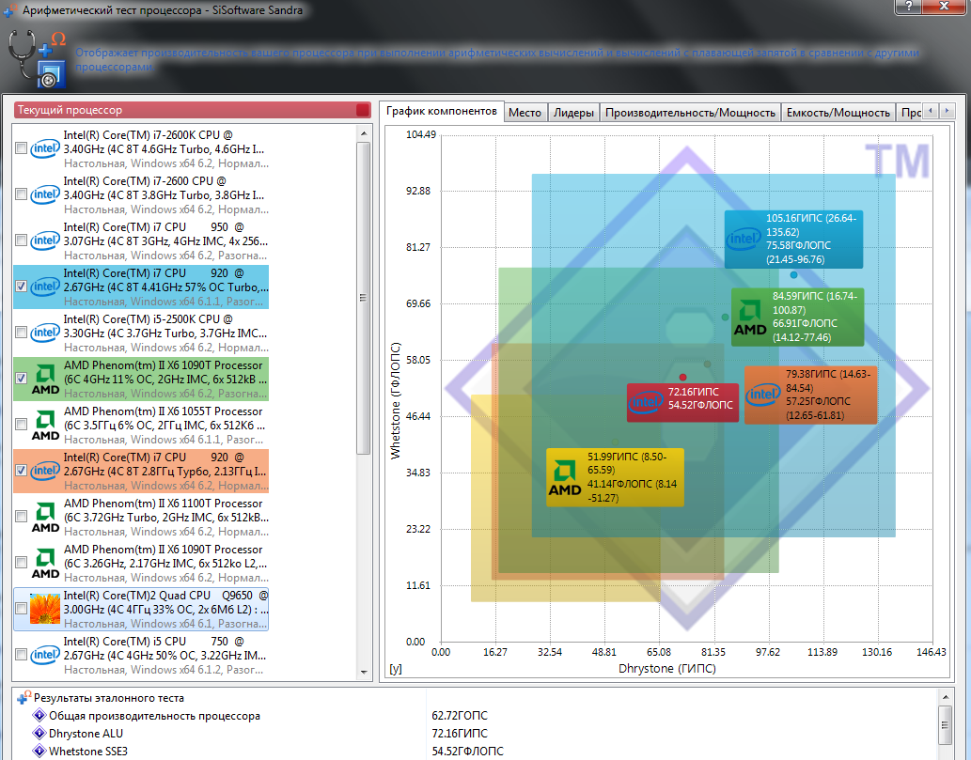The image size is (971, 760).
Task: Click the Intel logo beside Core i7-2600K
Action: pos(45,148)
